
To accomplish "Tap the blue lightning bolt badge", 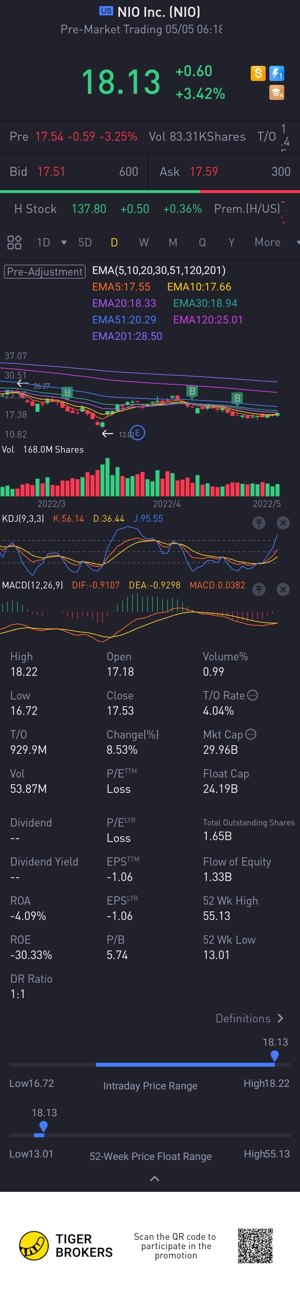I will click(277, 74).
